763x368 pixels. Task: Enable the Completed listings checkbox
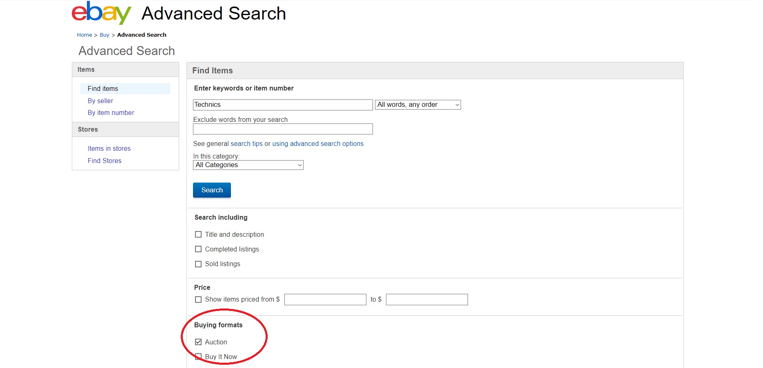pyautogui.click(x=198, y=249)
